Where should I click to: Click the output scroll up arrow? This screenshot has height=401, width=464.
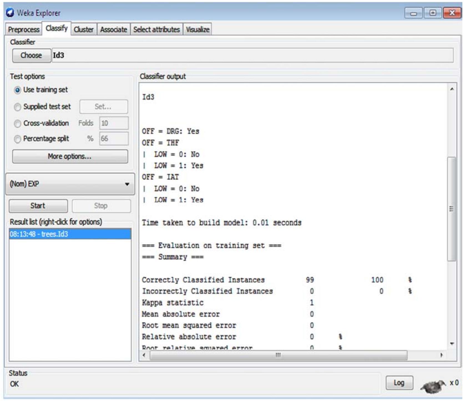[452, 89]
